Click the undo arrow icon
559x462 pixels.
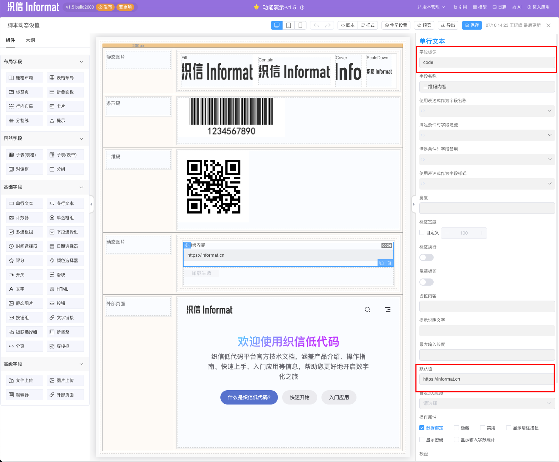click(x=316, y=25)
